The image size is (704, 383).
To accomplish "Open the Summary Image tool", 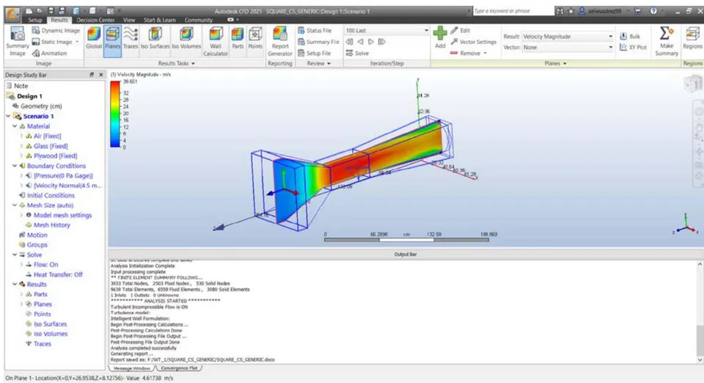I will click(x=17, y=42).
